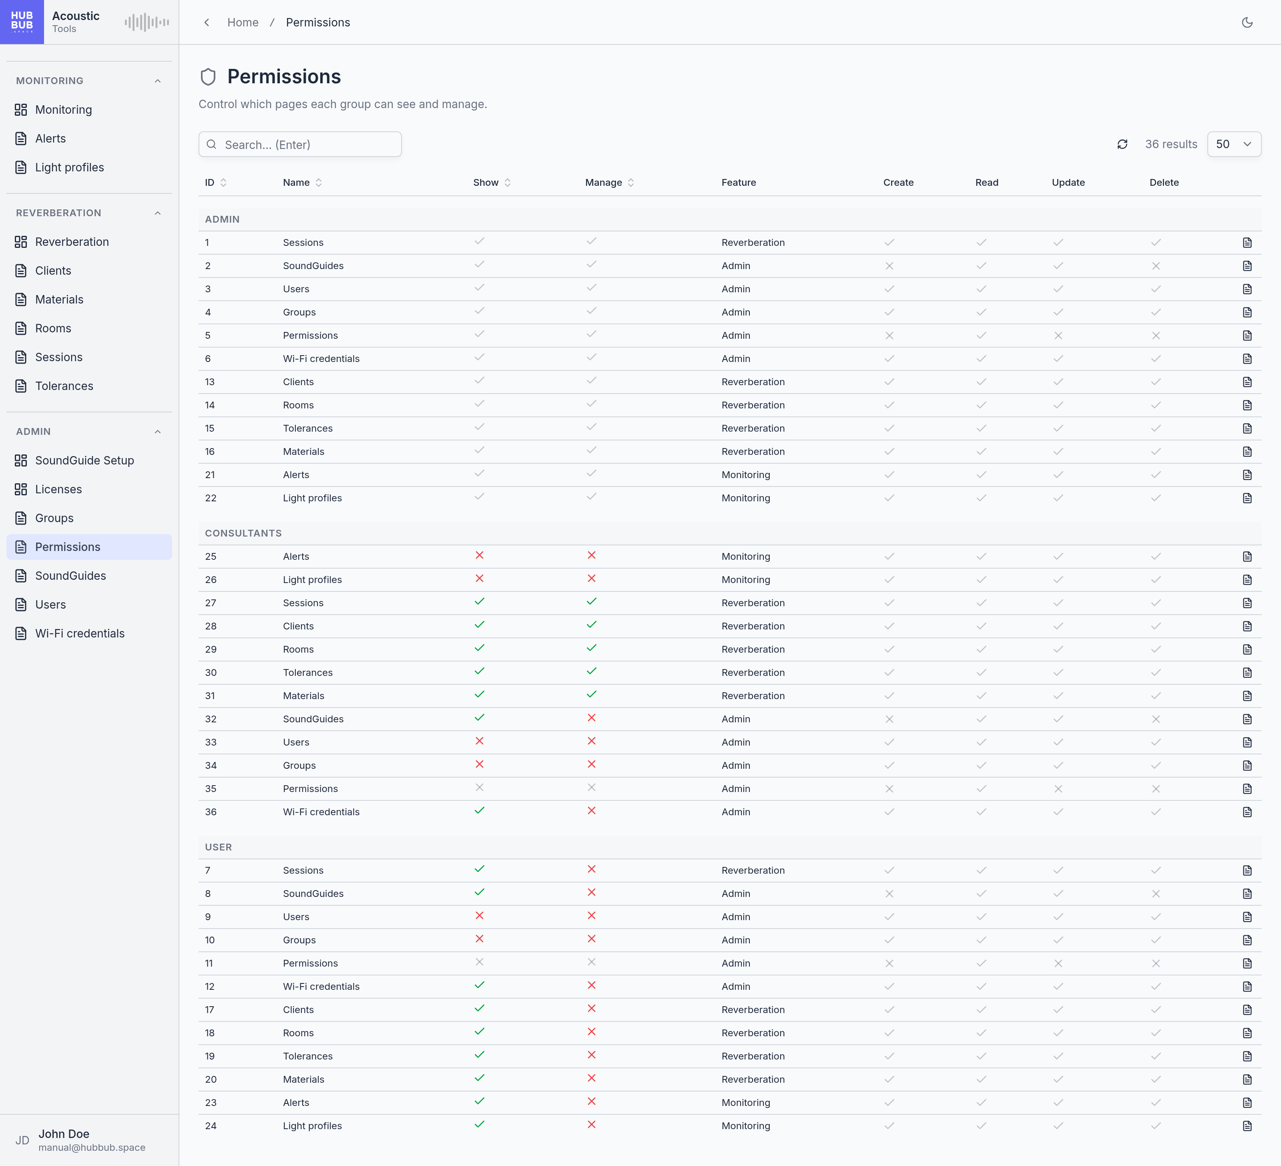Viewport: 1281px width, 1166px height.
Task: Go to Light profiles in sidebar
Action: [89, 167]
